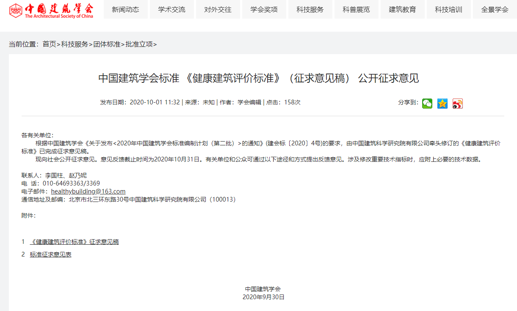Open the 全景学会 menu
Image resolution: width=517 pixels, height=311 pixels.
[495, 9]
